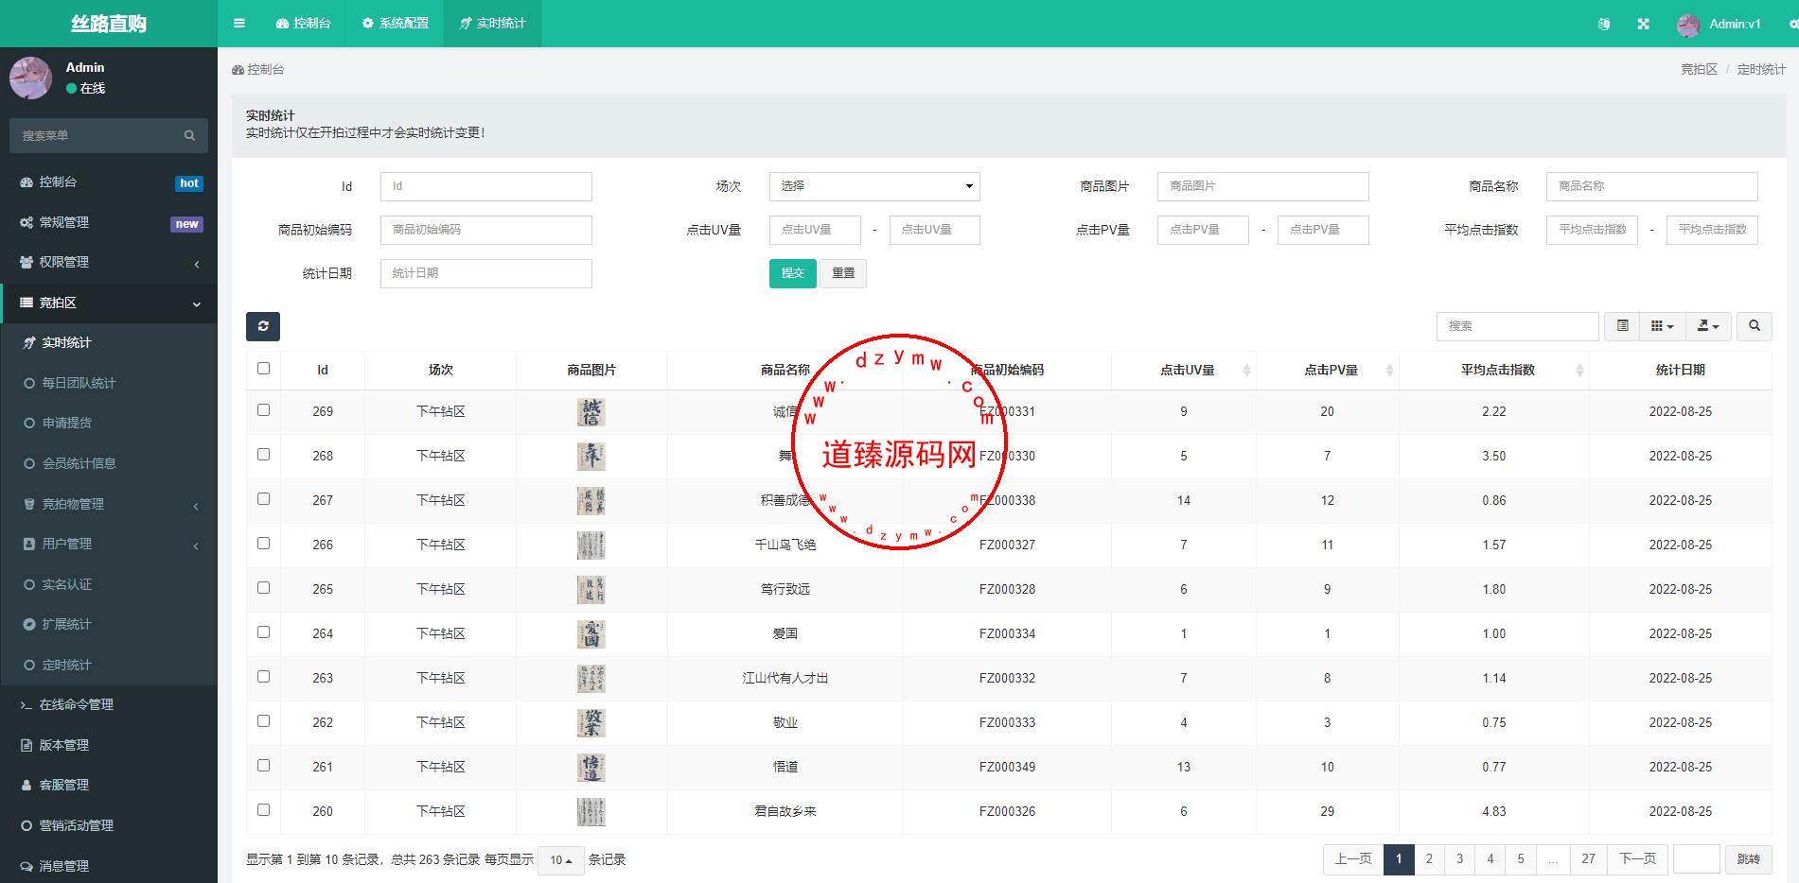
Task: Open 控制台 hot item in sidebar
Action: pyautogui.click(x=109, y=182)
